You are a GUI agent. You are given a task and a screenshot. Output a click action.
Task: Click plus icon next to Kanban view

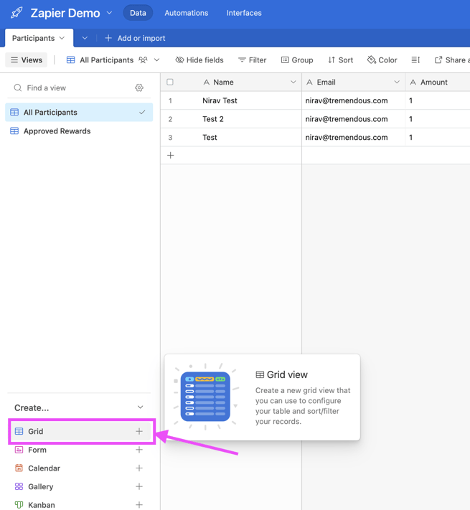coord(139,504)
